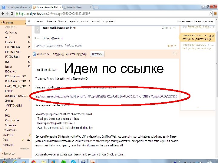Image resolution: width=218 pixels, height=163 pixels.
Task: Open the researcherid.com VerifyURL link
Action: click(106, 96)
